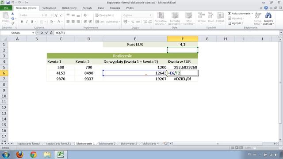The width and height of the screenshot is (283, 159).
Task: Toggle Wrap Text (Zawijaj tekst)
Action: click(105, 15)
